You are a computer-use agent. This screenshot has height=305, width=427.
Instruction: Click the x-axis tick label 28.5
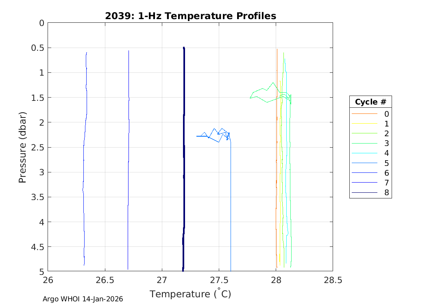coord(333,280)
